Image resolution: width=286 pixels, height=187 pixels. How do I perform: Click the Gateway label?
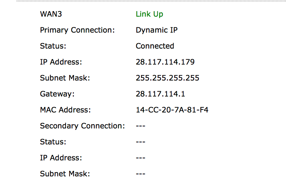click(57, 94)
